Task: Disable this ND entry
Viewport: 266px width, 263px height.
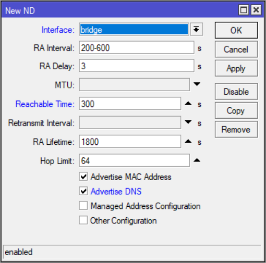Action: (x=236, y=92)
